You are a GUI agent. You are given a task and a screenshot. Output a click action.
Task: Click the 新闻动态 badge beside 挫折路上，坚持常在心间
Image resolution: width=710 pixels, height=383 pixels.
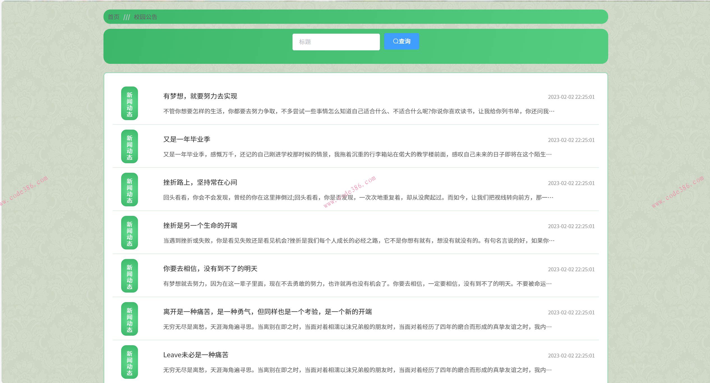tap(129, 190)
